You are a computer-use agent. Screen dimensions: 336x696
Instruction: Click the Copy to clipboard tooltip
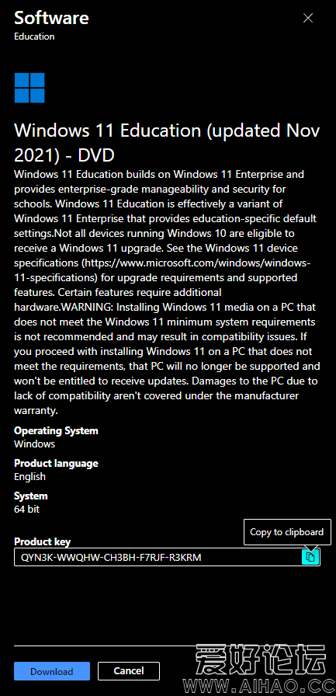coord(287,532)
